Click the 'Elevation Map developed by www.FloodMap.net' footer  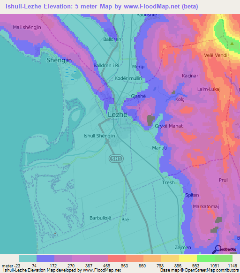[x=62, y=270]
